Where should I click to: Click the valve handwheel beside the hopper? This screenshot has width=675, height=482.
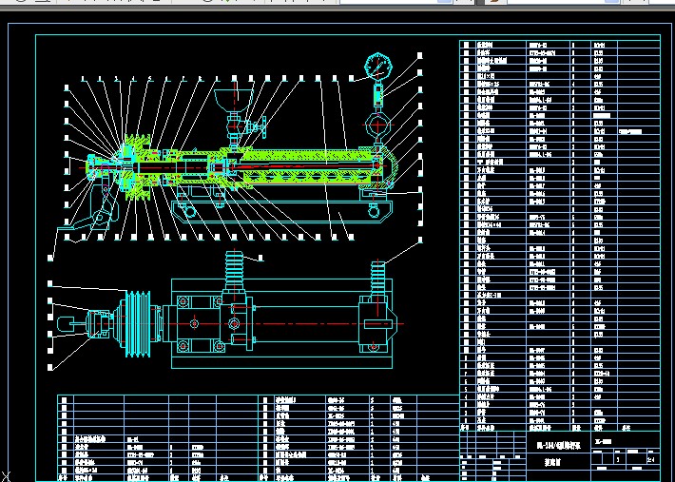tap(264, 126)
